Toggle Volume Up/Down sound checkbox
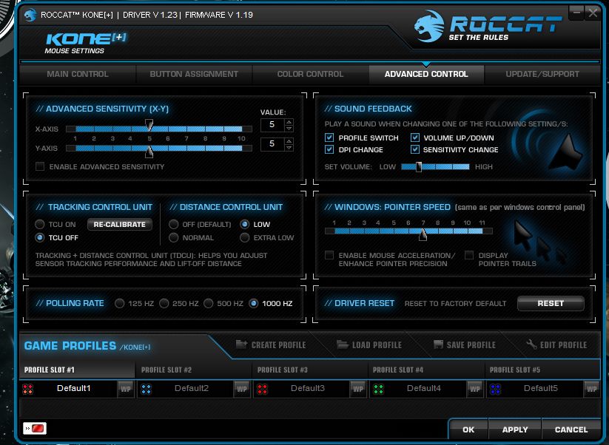The image size is (609, 445). click(x=415, y=137)
